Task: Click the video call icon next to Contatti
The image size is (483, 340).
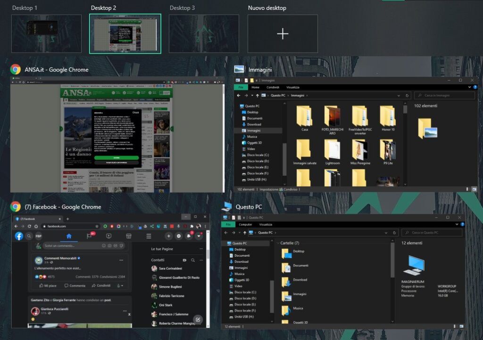Action: click(x=184, y=260)
